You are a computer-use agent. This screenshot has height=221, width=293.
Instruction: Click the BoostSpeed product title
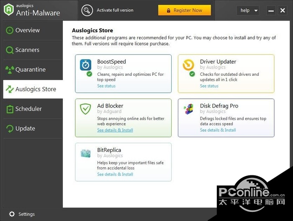pos(112,62)
